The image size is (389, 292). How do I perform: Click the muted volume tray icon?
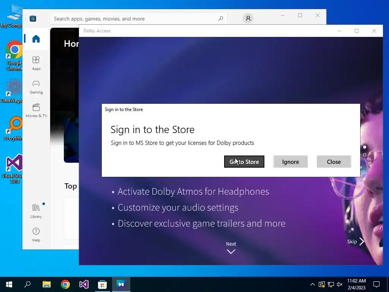340,284
